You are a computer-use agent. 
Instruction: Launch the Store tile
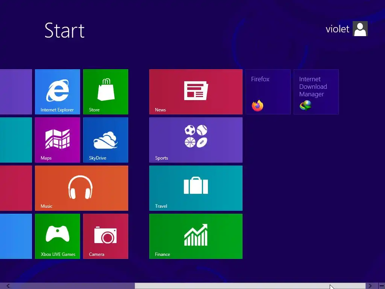(x=106, y=92)
